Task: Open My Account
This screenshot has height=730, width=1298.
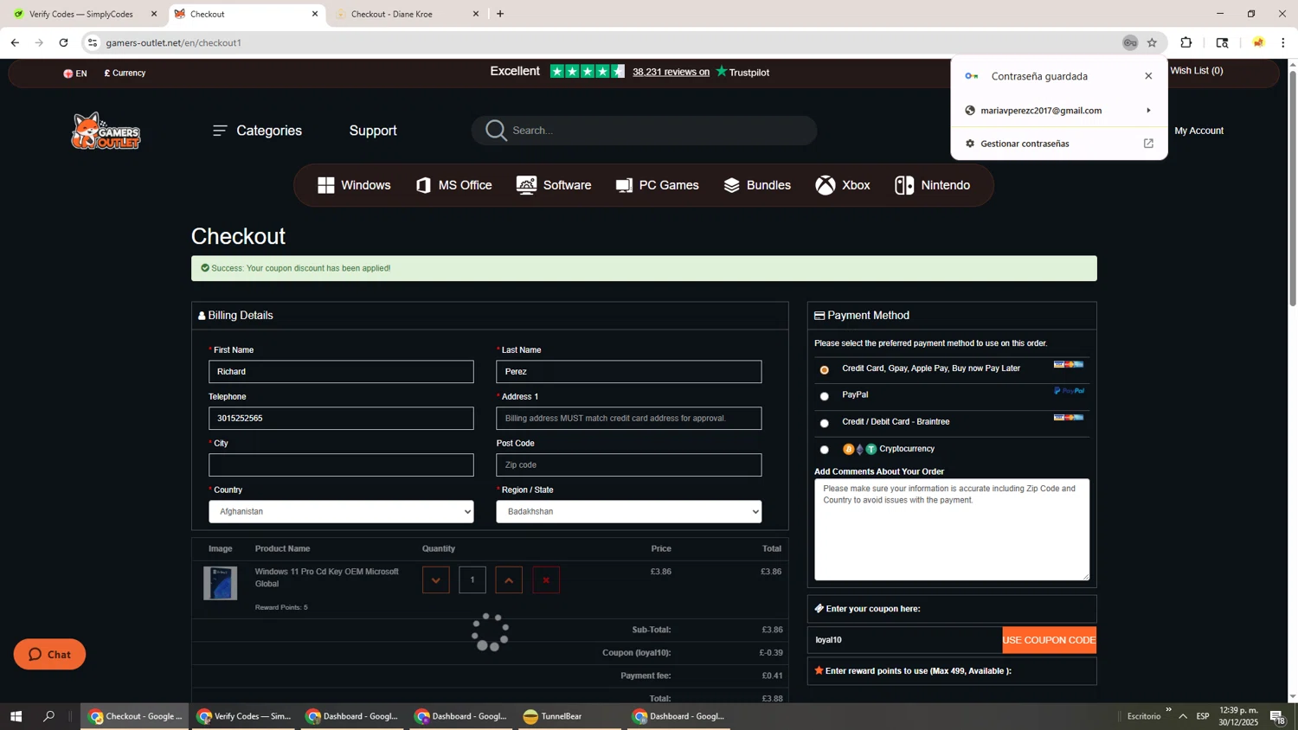Action: click(x=1198, y=131)
